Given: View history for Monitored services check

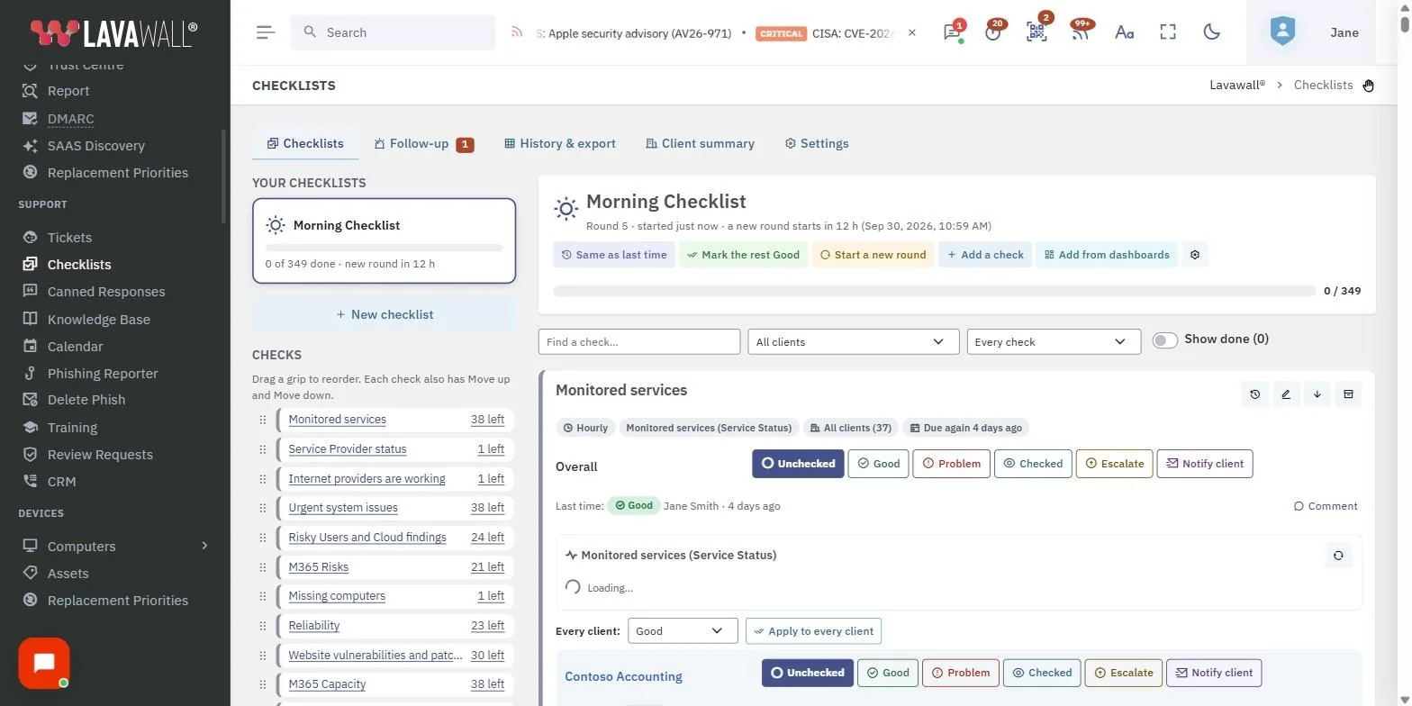Looking at the screenshot, I should (1255, 394).
